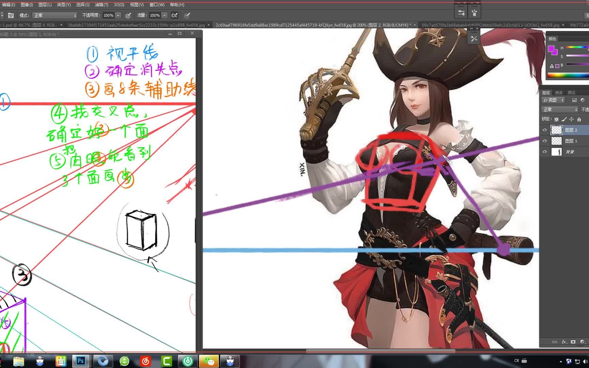The image size is (589, 368).
Task: Add layer style fx icon
Action: pos(564,342)
